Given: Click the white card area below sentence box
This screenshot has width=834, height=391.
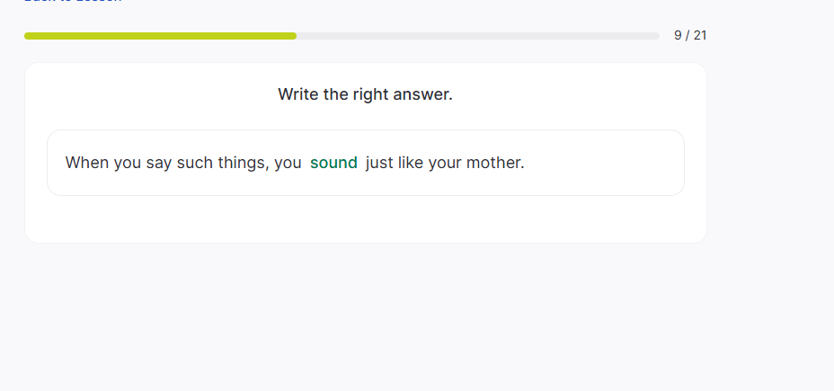Looking at the screenshot, I should point(365,219).
